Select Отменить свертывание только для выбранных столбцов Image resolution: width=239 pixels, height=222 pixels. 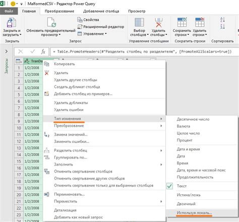click(104, 186)
